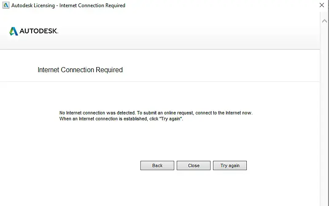Click the empty space right of the heading

pyautogui.click(x=219, y=70)
